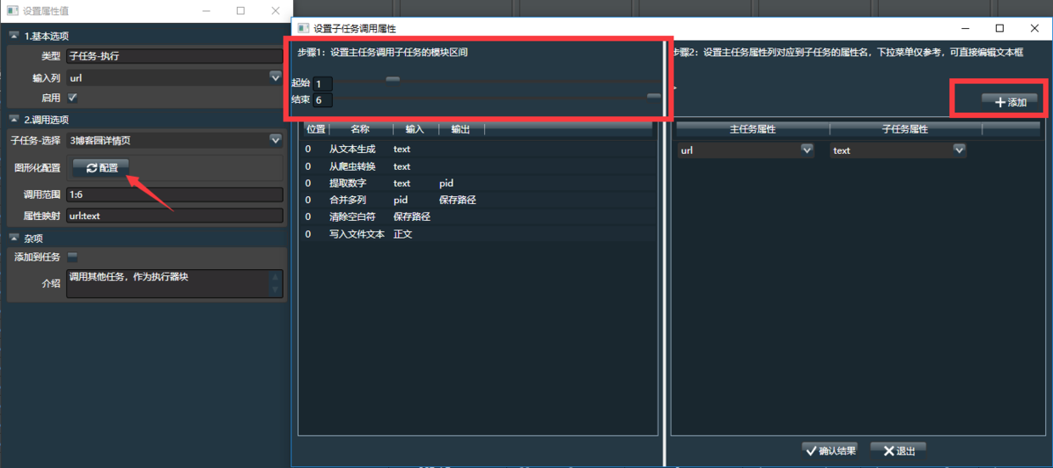Screen dimensions: 1053x468
Task: Click the 起始 slider handle
Action: point(392,81)
